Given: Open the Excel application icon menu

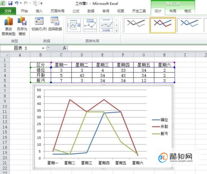Looking at the screenshot, I should point(3,3).
